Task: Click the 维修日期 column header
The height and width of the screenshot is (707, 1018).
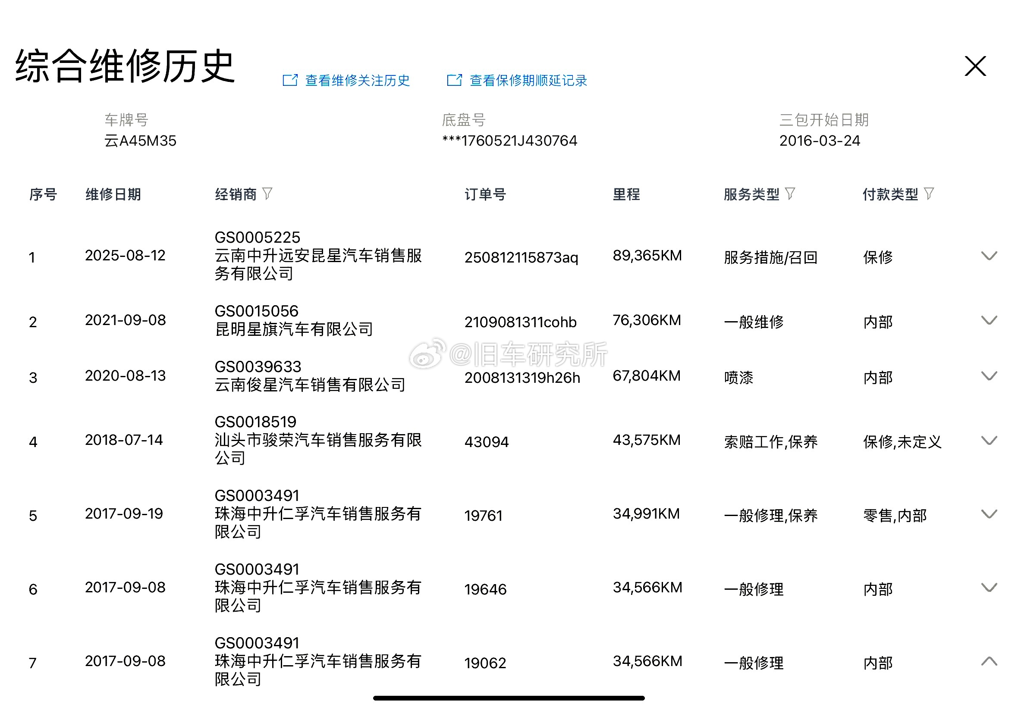Action: pos(113,194)
